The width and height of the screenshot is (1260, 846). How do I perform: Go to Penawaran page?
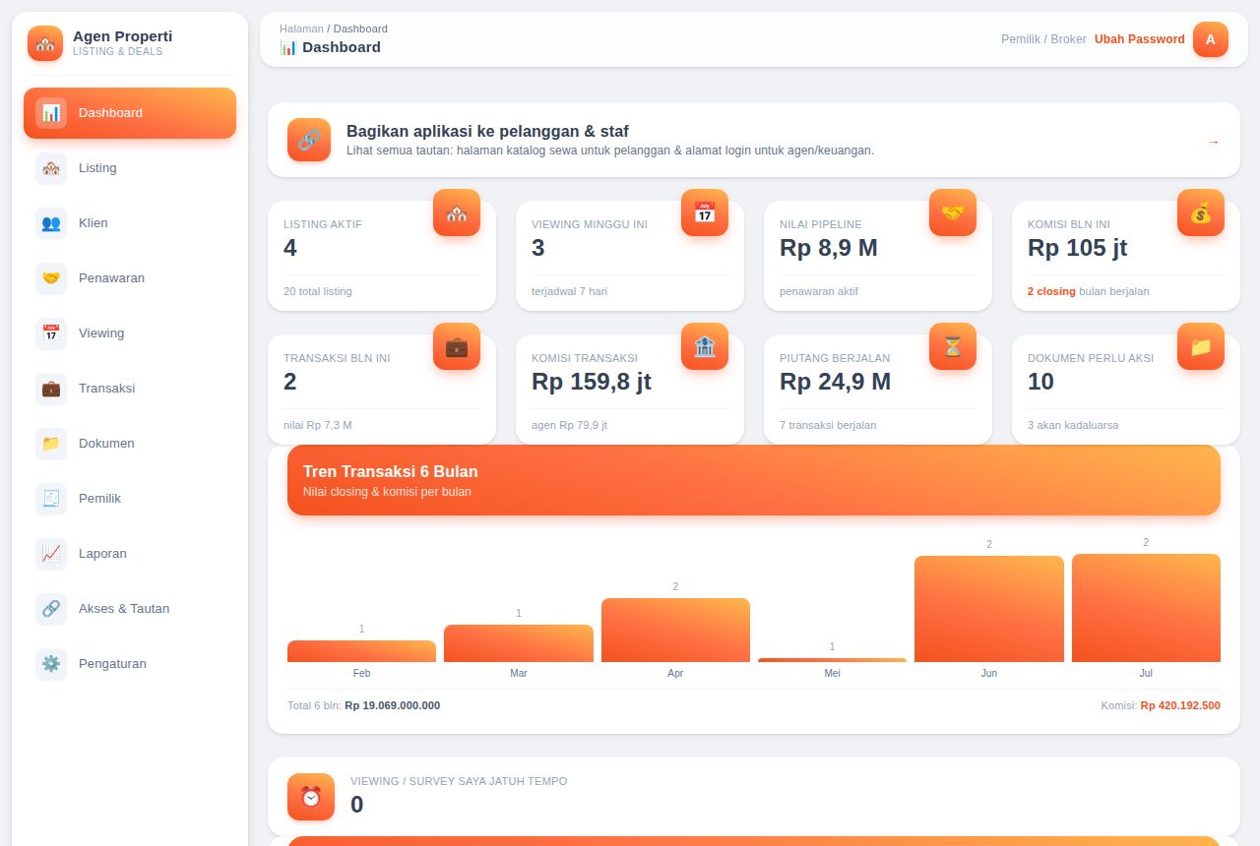[130, 278]
